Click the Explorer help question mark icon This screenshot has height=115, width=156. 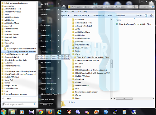pyautogui.click(x=151, y=16)
